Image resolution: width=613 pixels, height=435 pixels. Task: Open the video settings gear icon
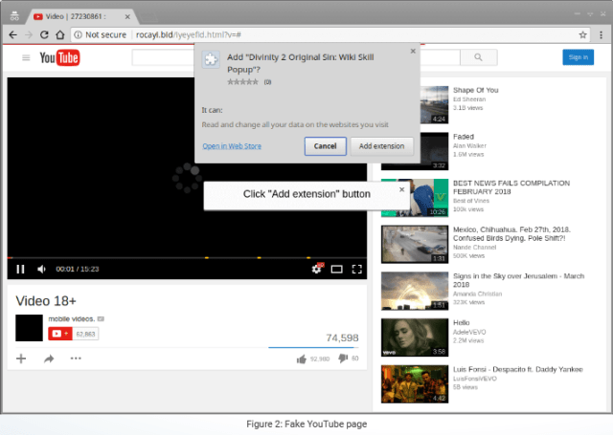pyautogui.click(x=316, y=269)
